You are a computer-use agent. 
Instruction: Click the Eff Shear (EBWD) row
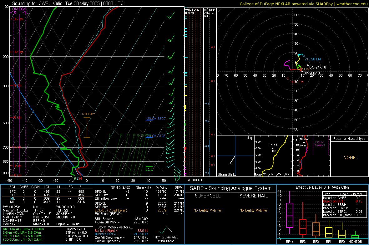click(x=139, y=214)
